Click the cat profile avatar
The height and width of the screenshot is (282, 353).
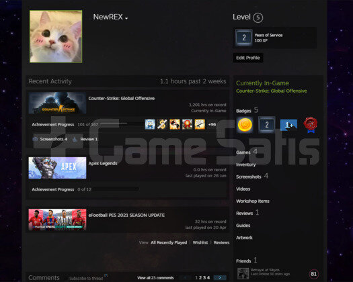click(x=56, y=36)
